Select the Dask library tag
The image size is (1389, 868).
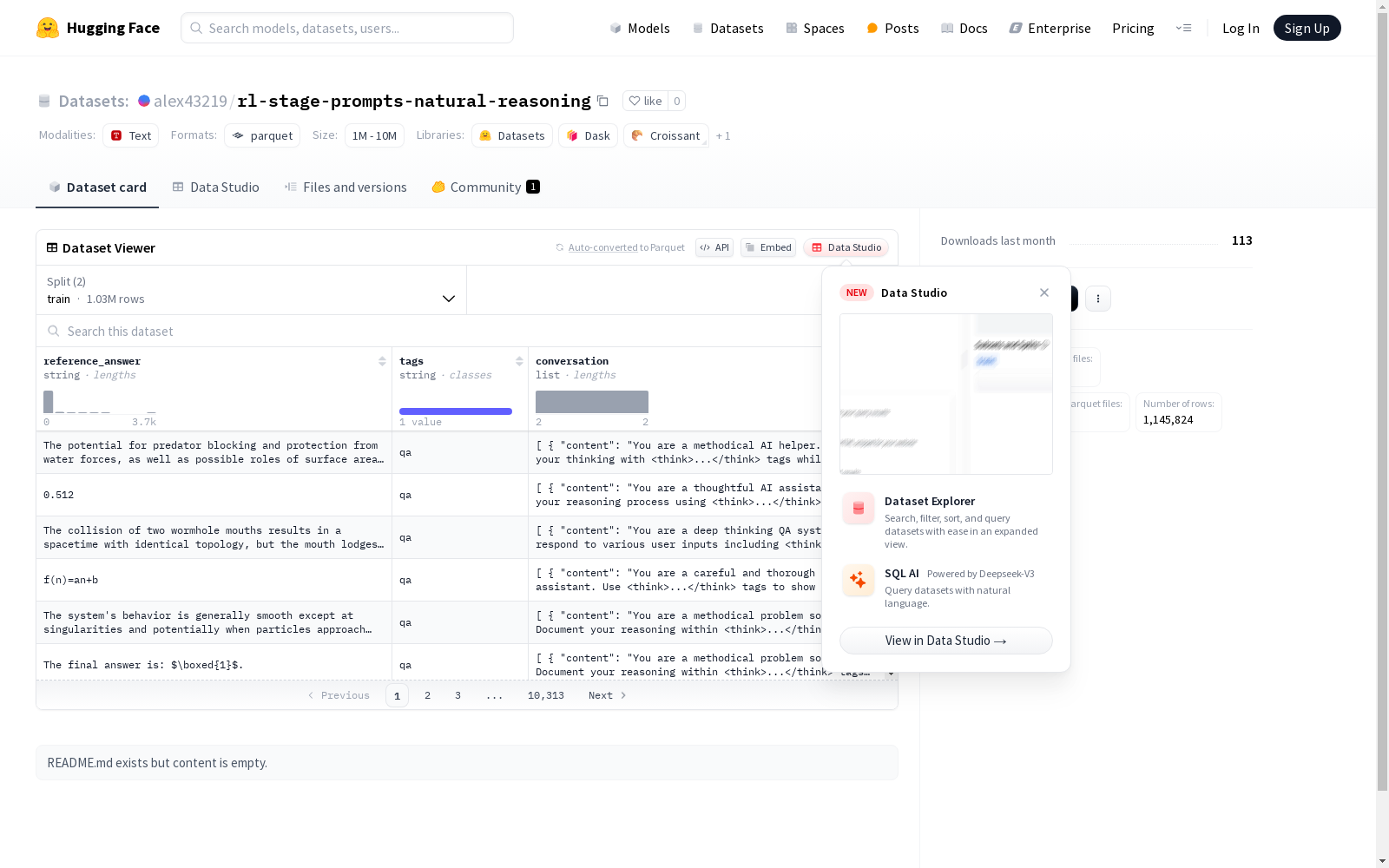(x=588, y=135)
